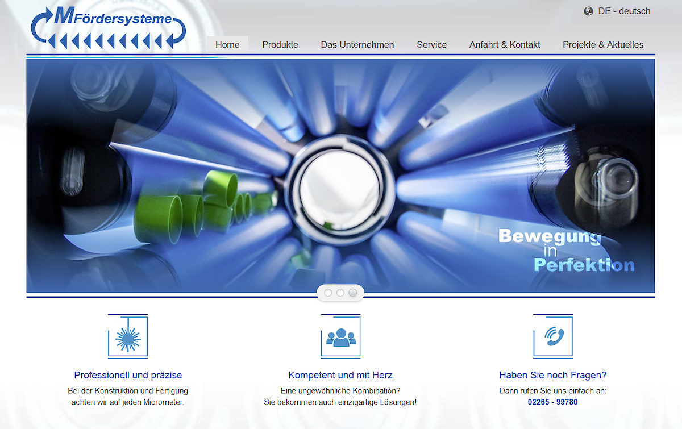Go to the Home menu item
Viewport: 682px width, 429px height.
pos(227,45)
